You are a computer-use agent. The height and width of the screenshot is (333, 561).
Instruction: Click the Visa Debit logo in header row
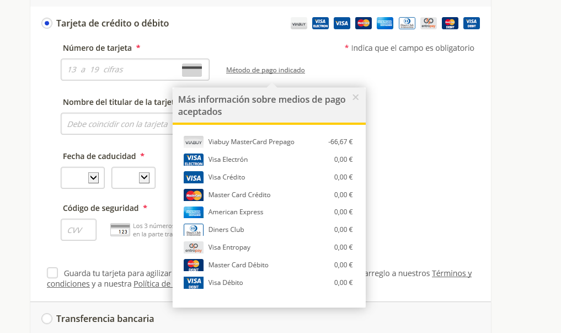point(472,23)
